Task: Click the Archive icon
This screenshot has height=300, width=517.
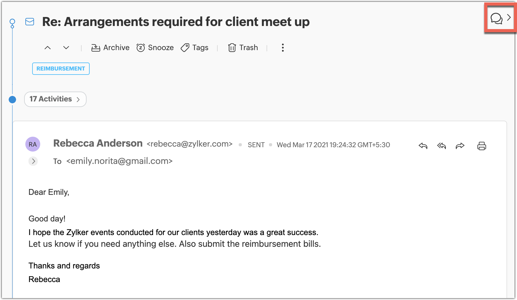Action: (96, 48)
